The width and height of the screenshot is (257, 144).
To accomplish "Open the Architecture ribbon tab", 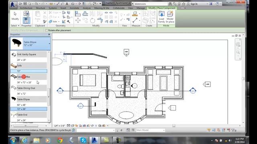I will point(26,8).
